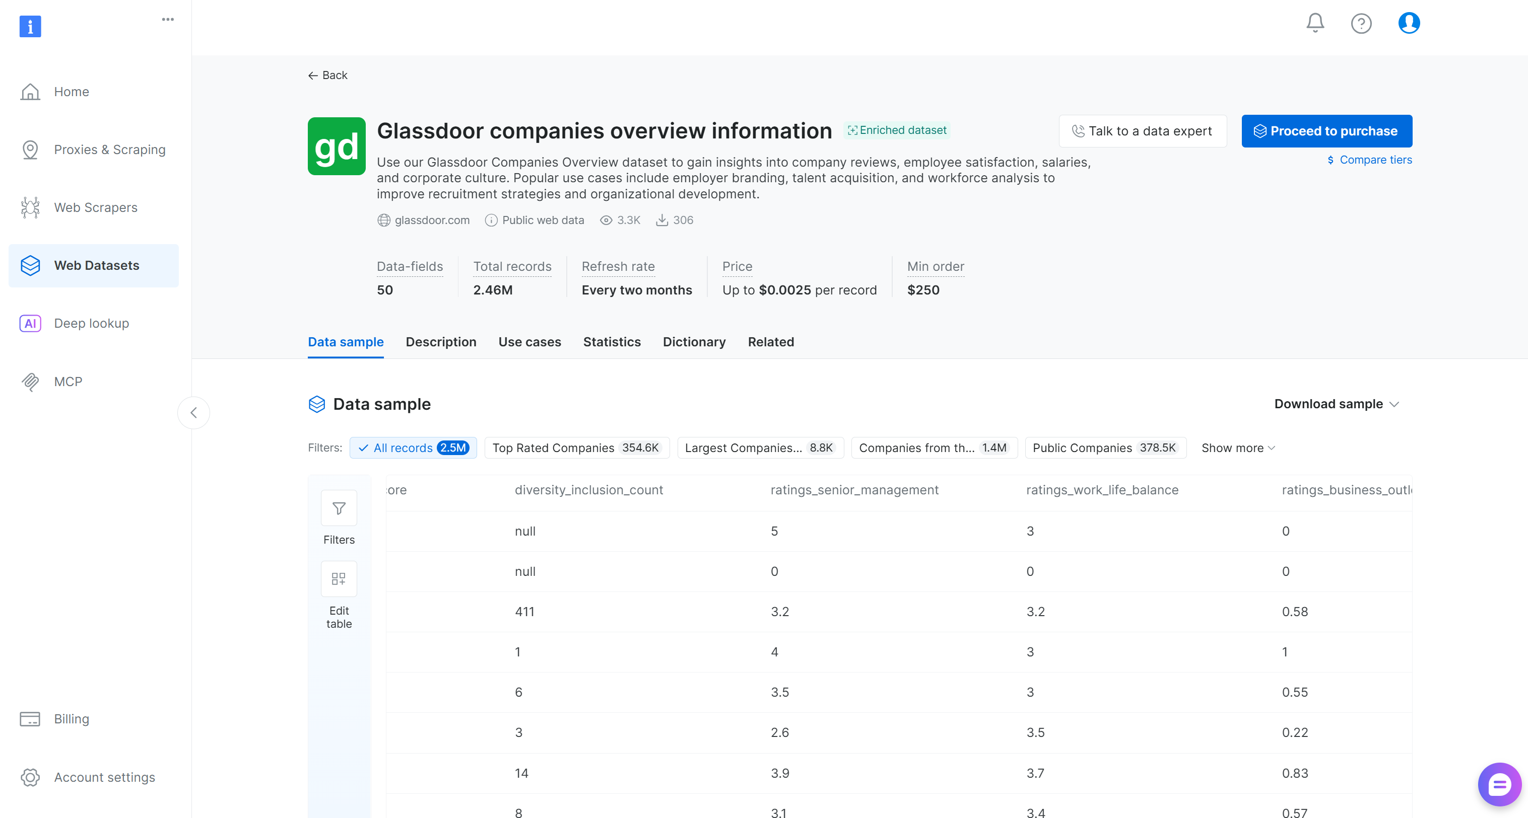Switch to the Statistics tab

tap(612, 342)
